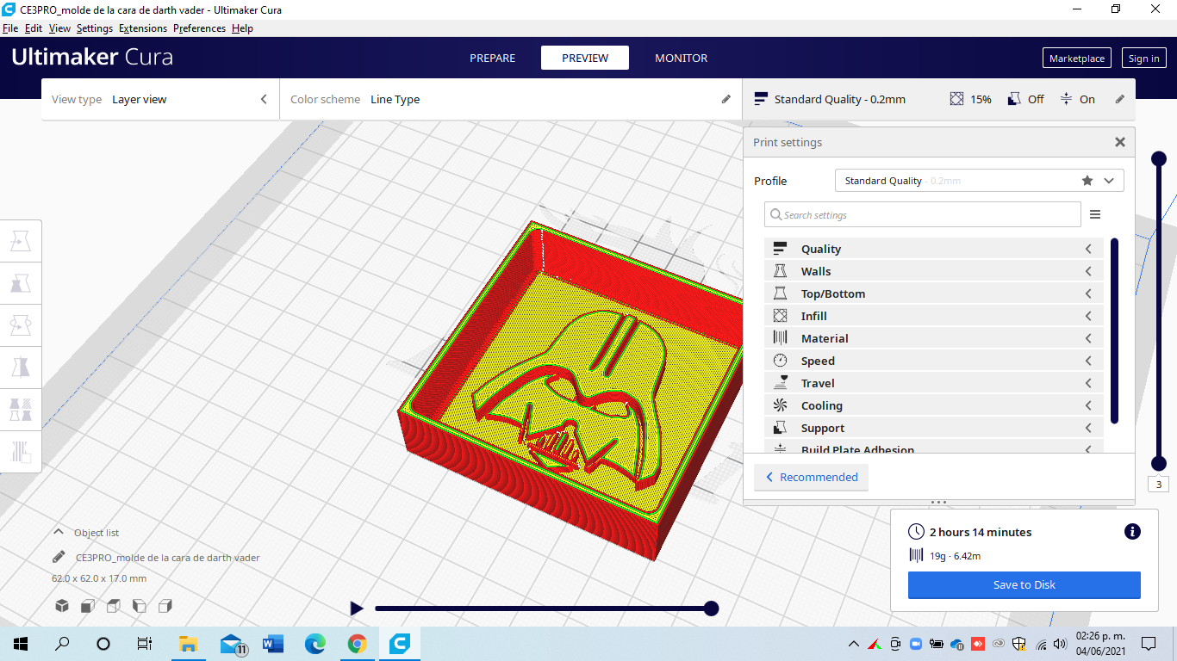Open the Windows Start menu
Screen dimensions: 1177x661
(21, 644)
